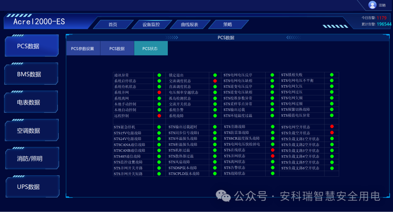Image resolution: width=393 pixels, height=212 pixels.
Task: Switch to the 设备监控 tab
Action: [151, 25]
